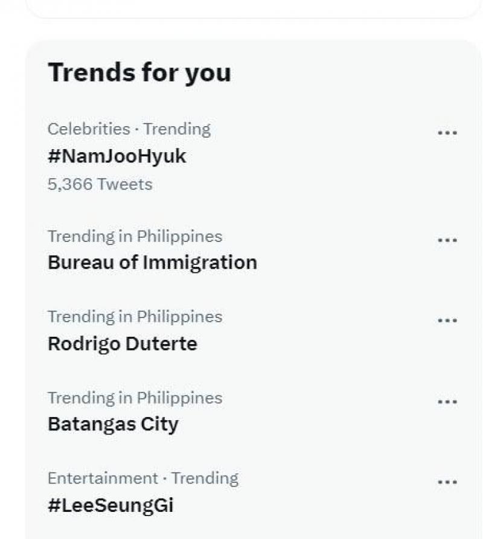
Task: Click "Trending in Philippines" above Rodrigo Duterte
Action: (x=135, y=317)
